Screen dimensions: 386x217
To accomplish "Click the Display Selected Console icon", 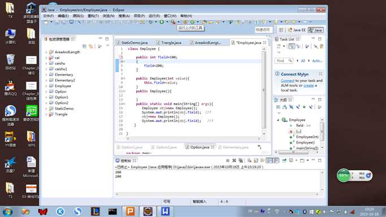I will point(291,160).
